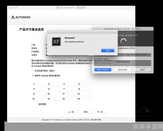
Task: Click activation code box 9
Action: [x=41, y=94]
